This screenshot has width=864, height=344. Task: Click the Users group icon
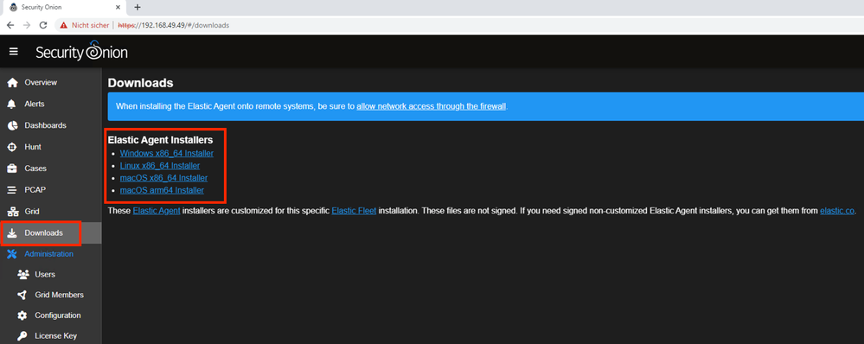tap(22, 274)
